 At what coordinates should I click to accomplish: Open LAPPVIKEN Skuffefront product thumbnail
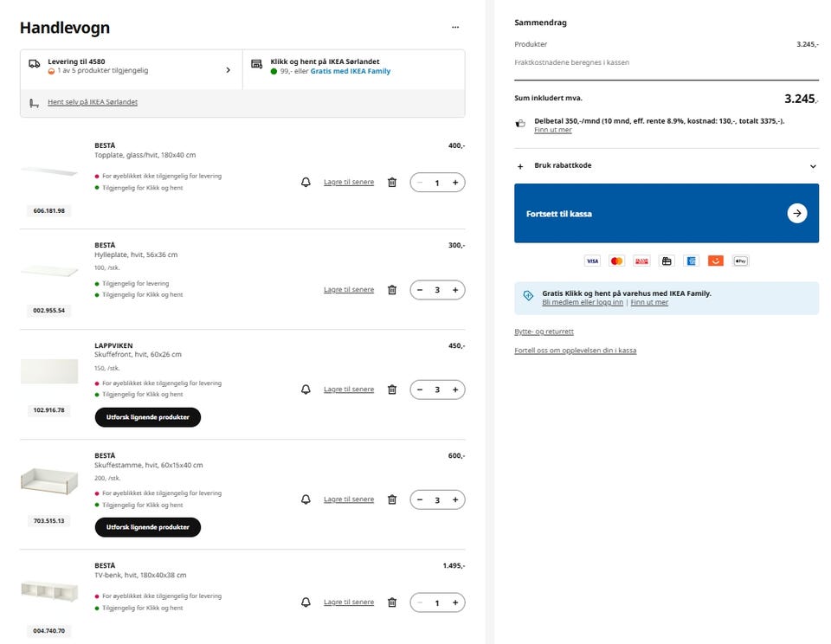pyautogui.click(x=49, y=371)
